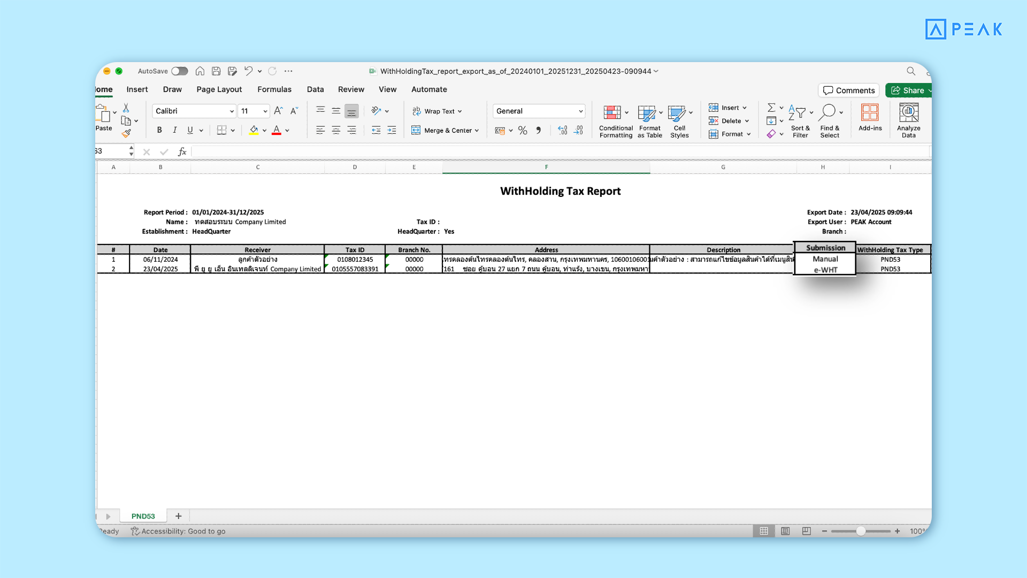The height and width of the screenshot is (578, 1027).
Task: Toggle bold formatting
Action: [x=159, y=130]
